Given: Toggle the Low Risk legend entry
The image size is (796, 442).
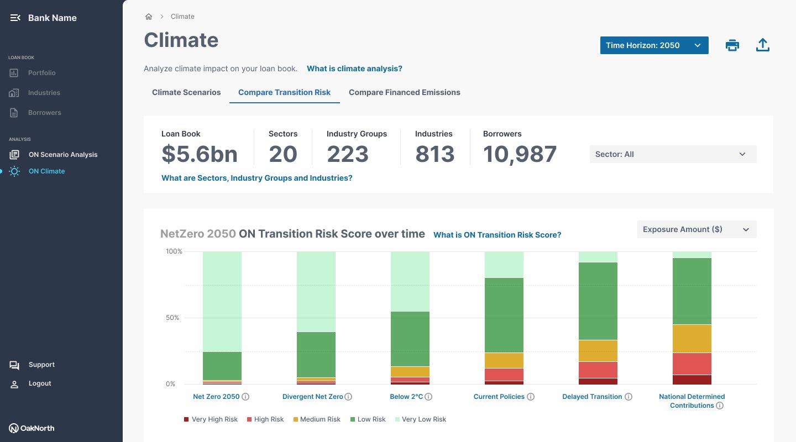Looking at the screenshot, I should click(x=368, y=419).
